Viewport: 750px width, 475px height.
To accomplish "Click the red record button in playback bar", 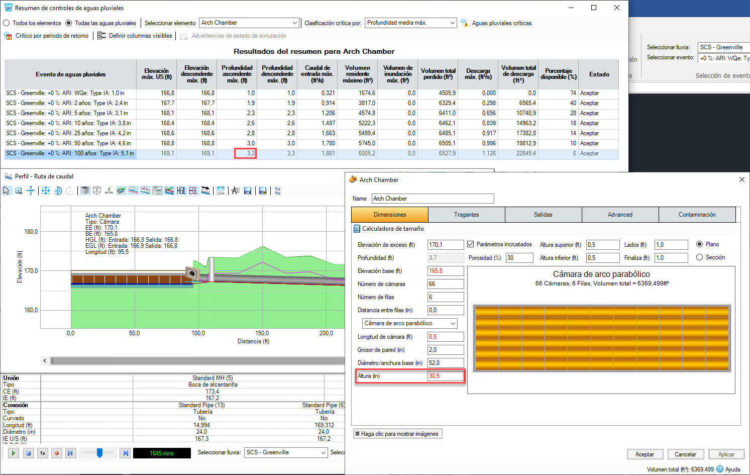I will pyautogui.click(x=57, y=453).
